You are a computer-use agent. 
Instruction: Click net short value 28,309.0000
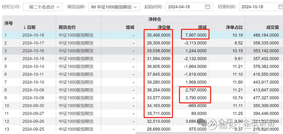tap(158, 43)
